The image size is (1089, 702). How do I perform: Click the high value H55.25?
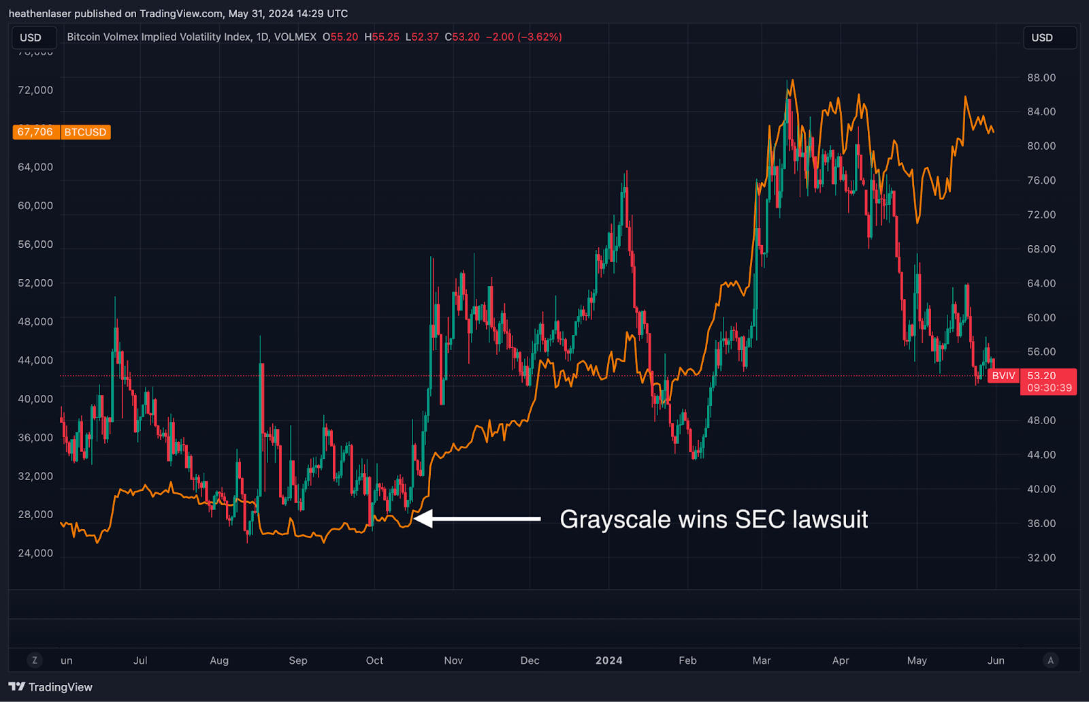tap(382, 37)
